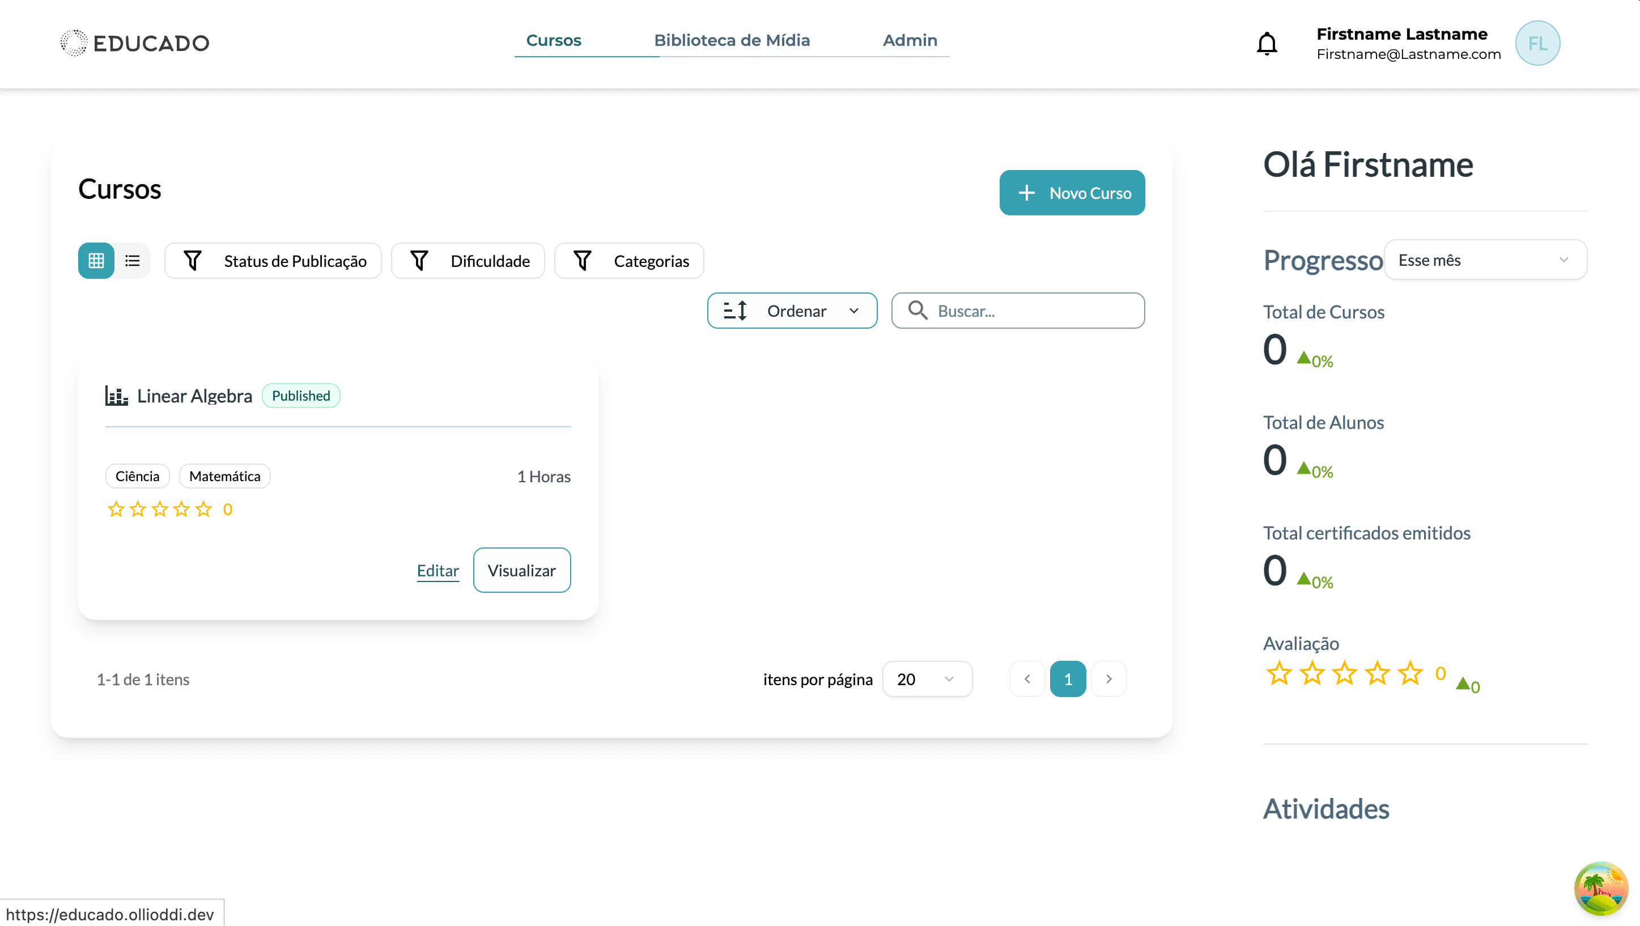1640x926 pixels.
Task: Click the fifth star on Linear Algebra card
Action: (x=203, y=509)
